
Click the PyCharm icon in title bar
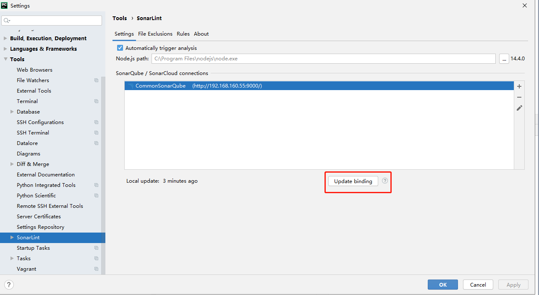click(5, 5)
